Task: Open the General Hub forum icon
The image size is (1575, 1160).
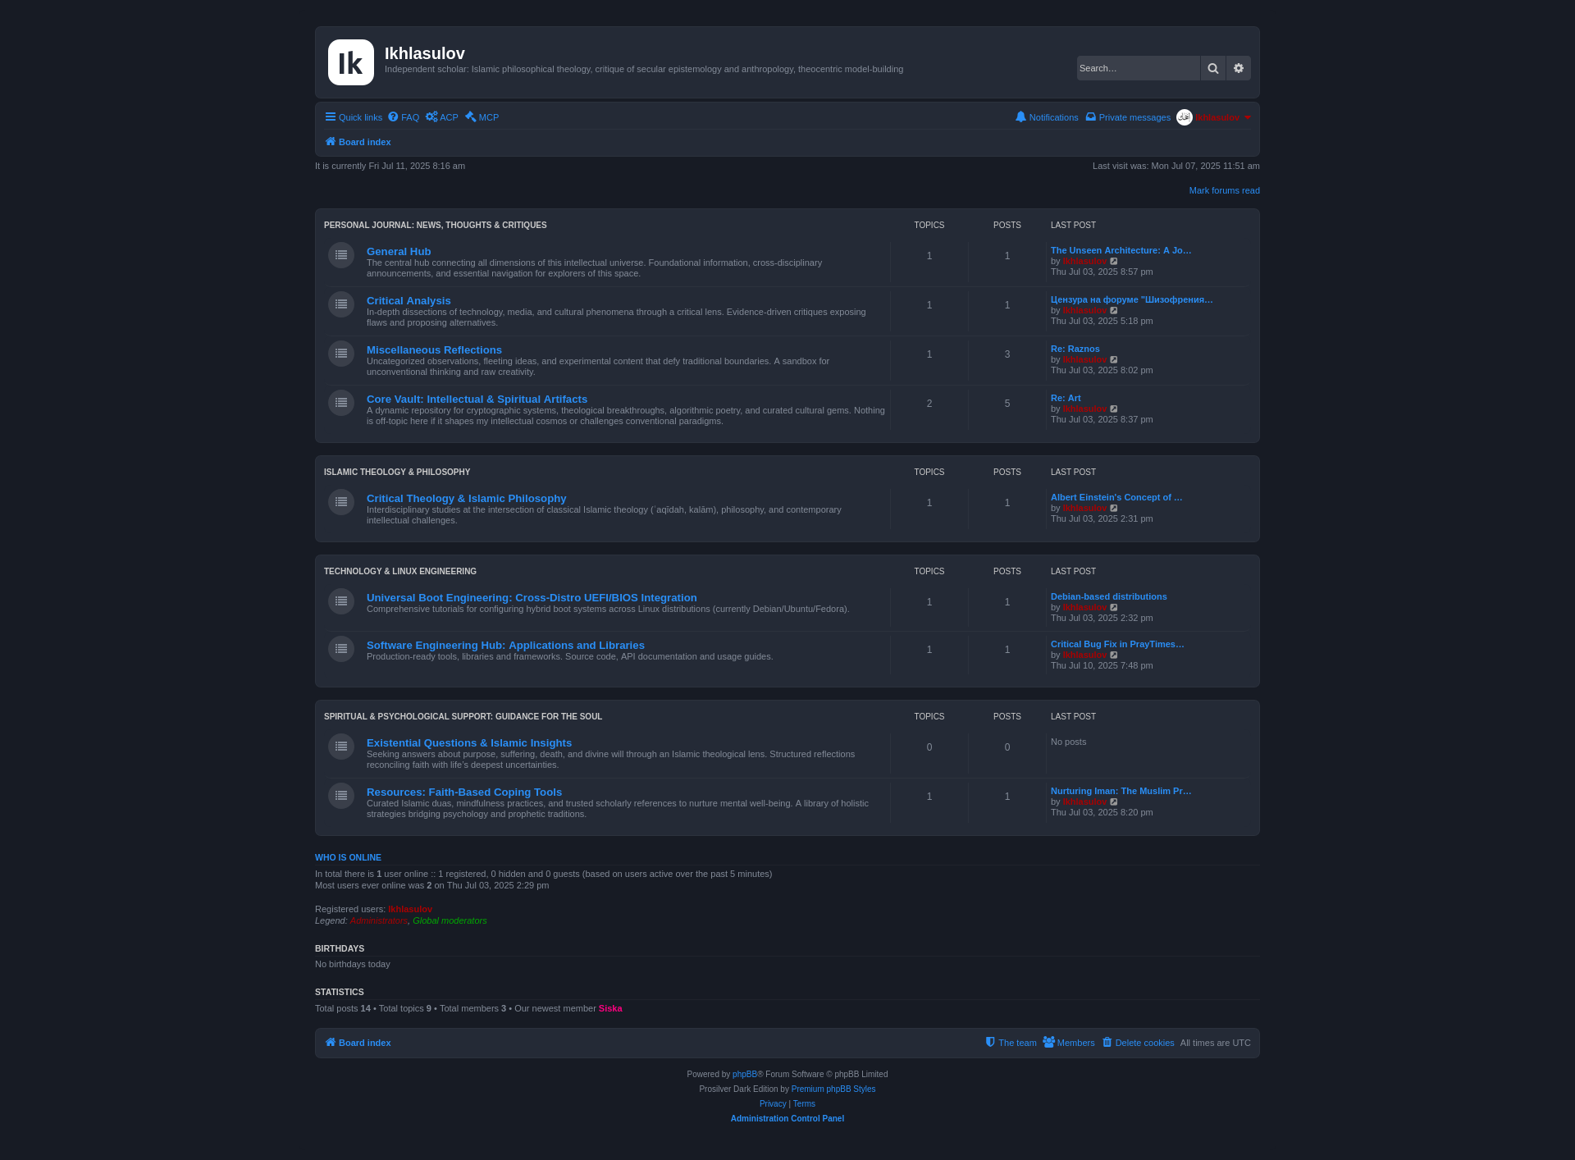Action: tap(340, 255)
